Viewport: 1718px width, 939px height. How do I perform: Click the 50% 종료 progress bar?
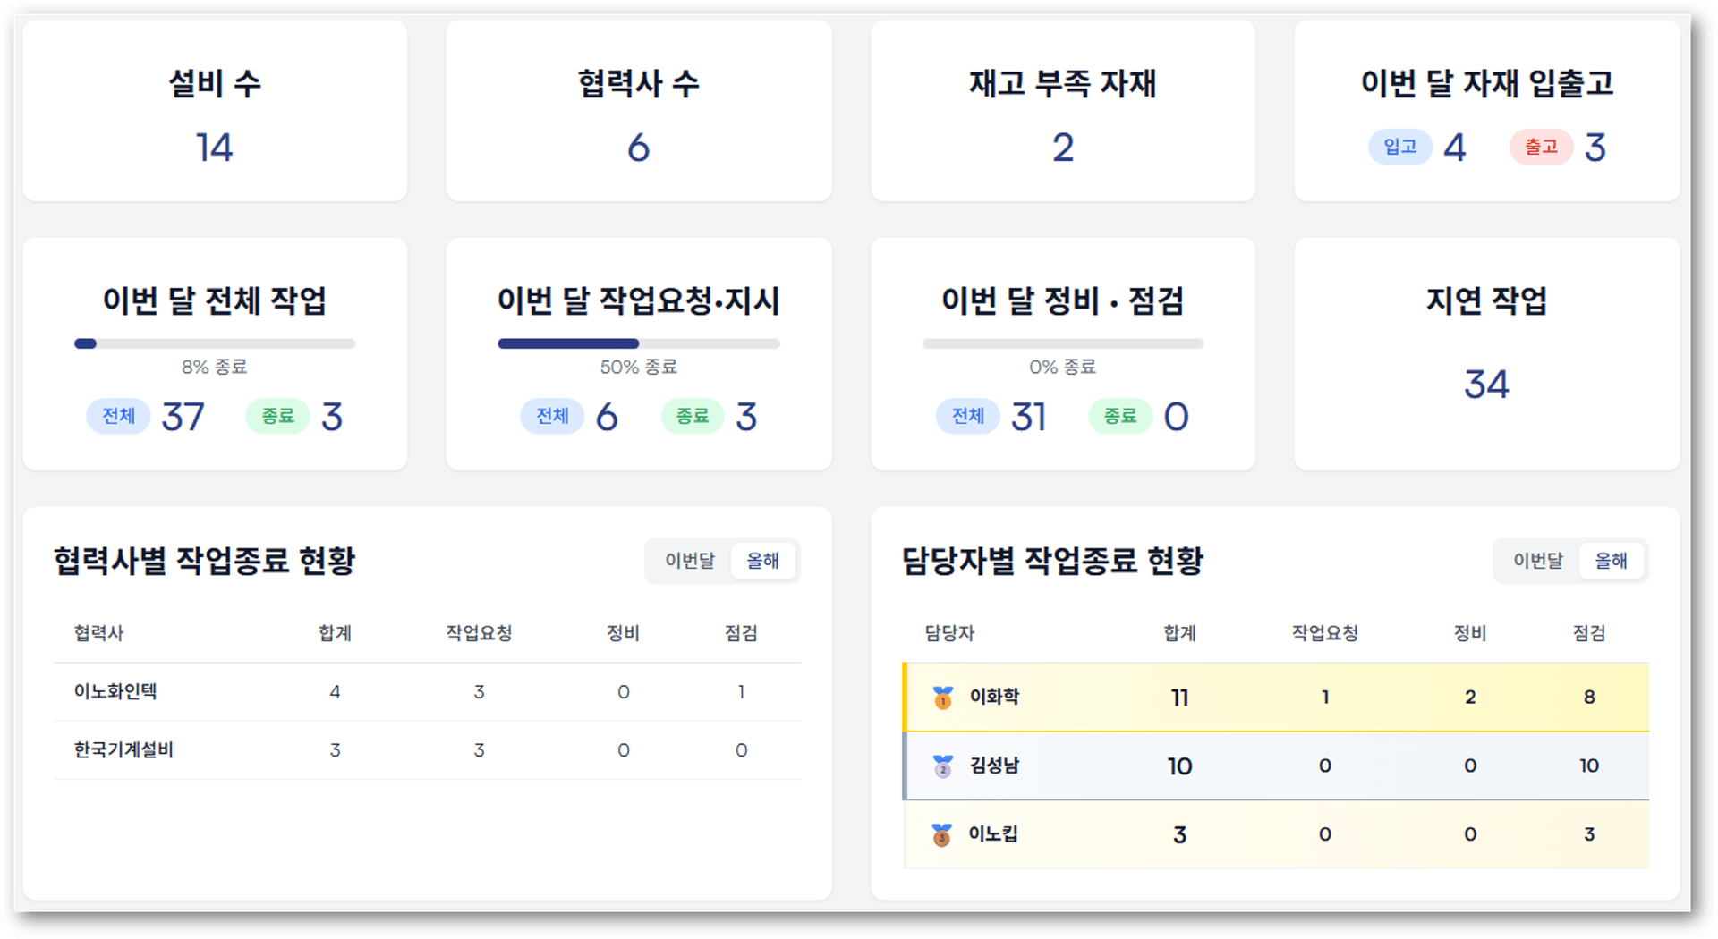pyautogui.click(x=638, y=343)
